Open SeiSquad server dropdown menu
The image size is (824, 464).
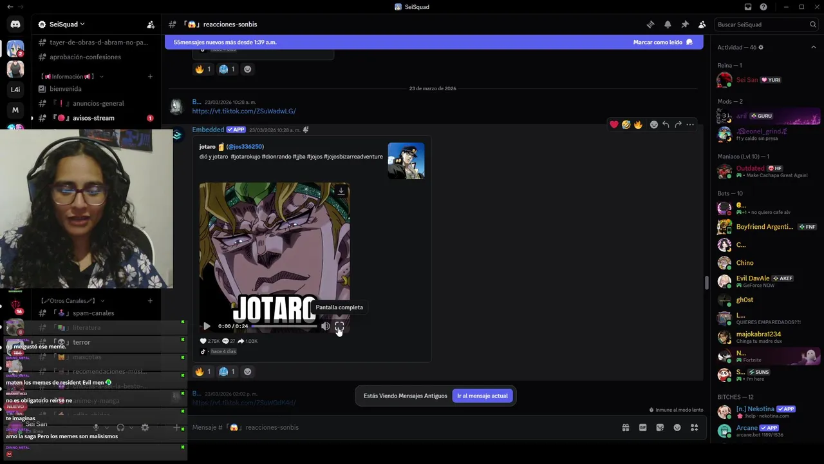pos(61,24)
